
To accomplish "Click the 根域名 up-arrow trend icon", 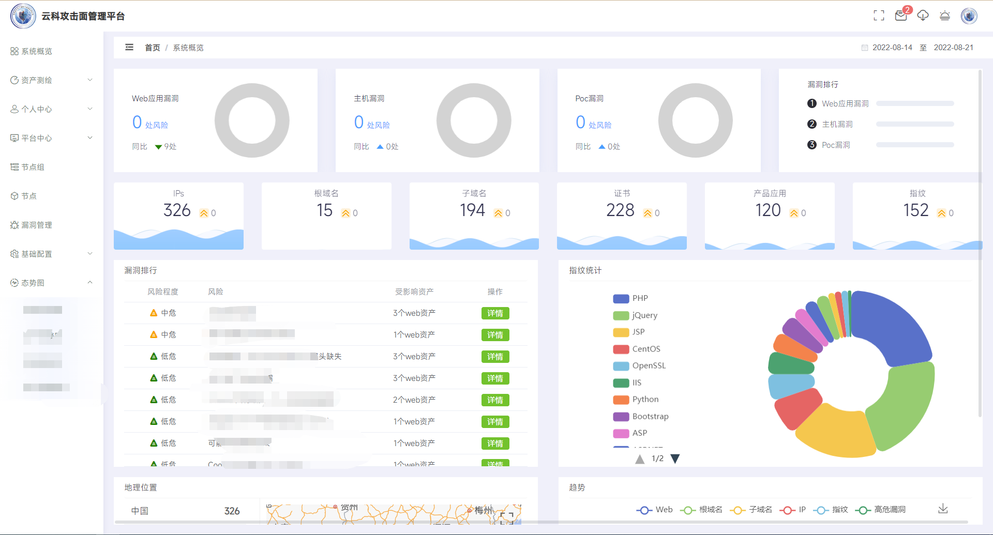I will pos(345,213).
